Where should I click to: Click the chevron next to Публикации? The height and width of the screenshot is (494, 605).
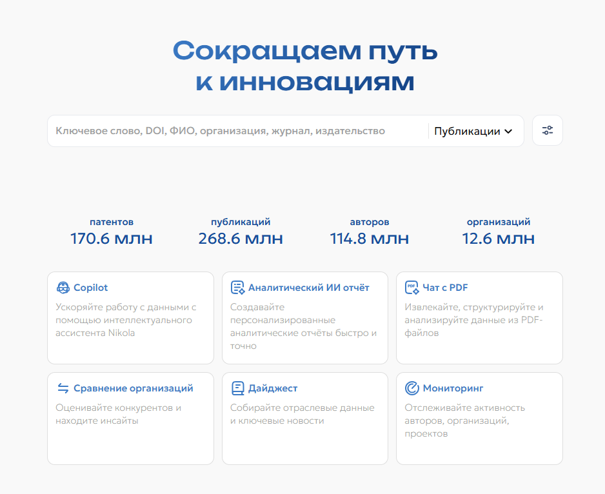click(x=508, y=131)
